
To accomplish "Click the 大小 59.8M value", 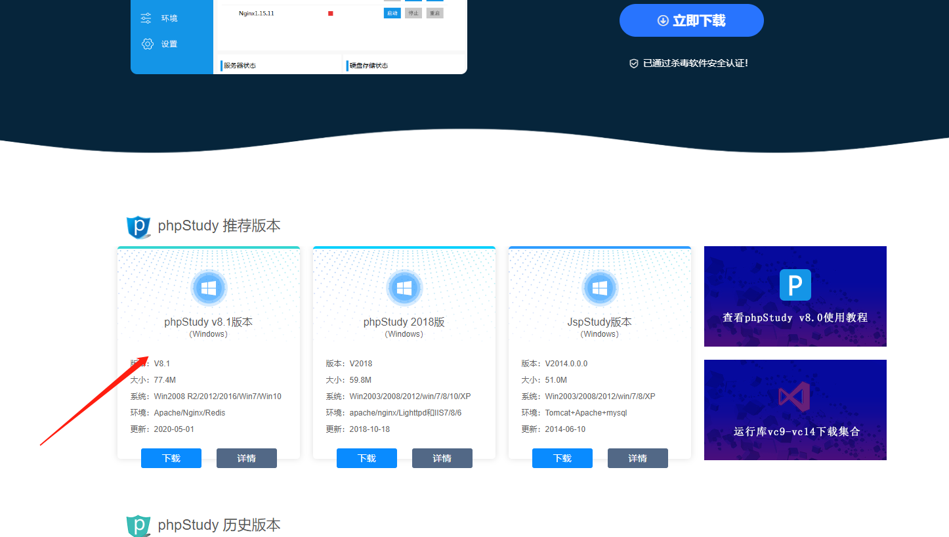I will point(360,380).
